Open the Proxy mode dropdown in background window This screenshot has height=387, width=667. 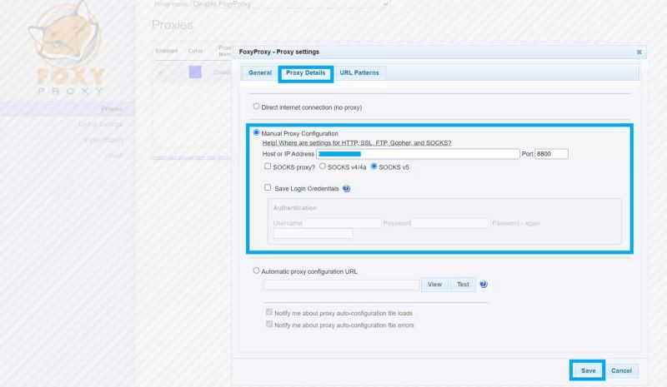tap(291, 4)
